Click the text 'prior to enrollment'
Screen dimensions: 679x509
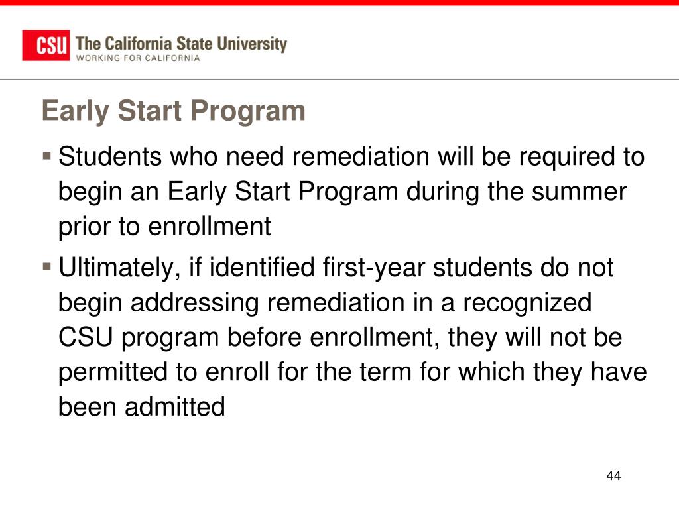(x=164, y=226)
